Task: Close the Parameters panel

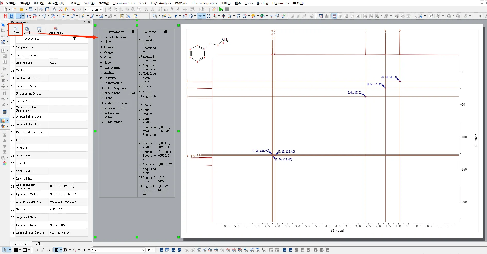Action: (x=89, y=22)
